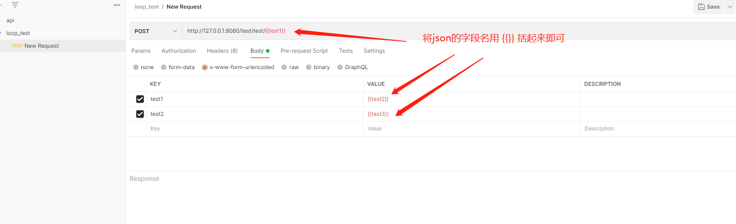Click the {{test3}} value cell
Image resolution: width=736 pixels, height=224 pixels.
pos(472,114)
